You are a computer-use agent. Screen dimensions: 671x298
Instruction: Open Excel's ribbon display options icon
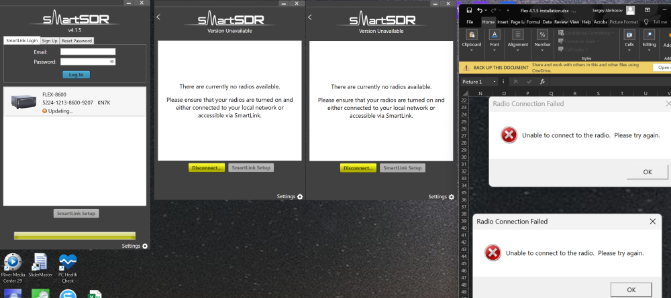pyautogui.click(x=646, y=10)
